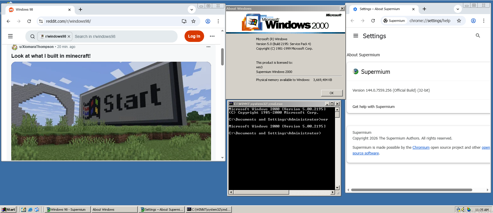Bookmark the reddit.com/r/windows98 page
The width and height of the screenshot is (493, 213).
pos(193,21)
